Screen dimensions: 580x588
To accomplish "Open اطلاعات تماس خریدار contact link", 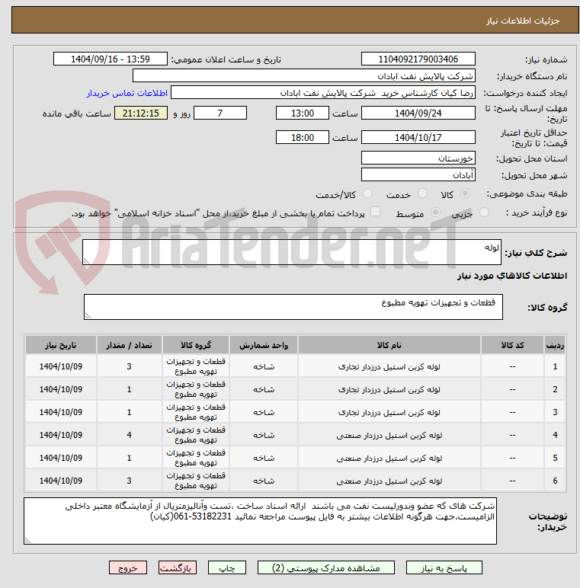I will pos(127,93).
